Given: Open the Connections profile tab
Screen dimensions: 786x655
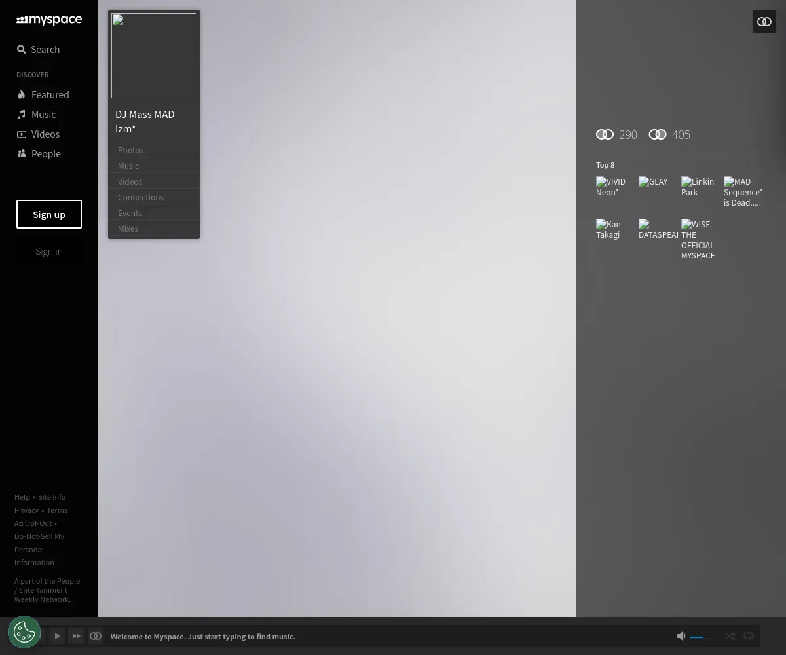Looking at the screenshot, I should pos(154,197).
